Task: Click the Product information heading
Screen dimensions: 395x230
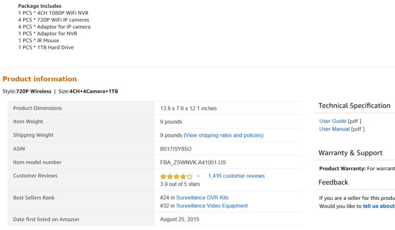Action: (x=39, y=79)
